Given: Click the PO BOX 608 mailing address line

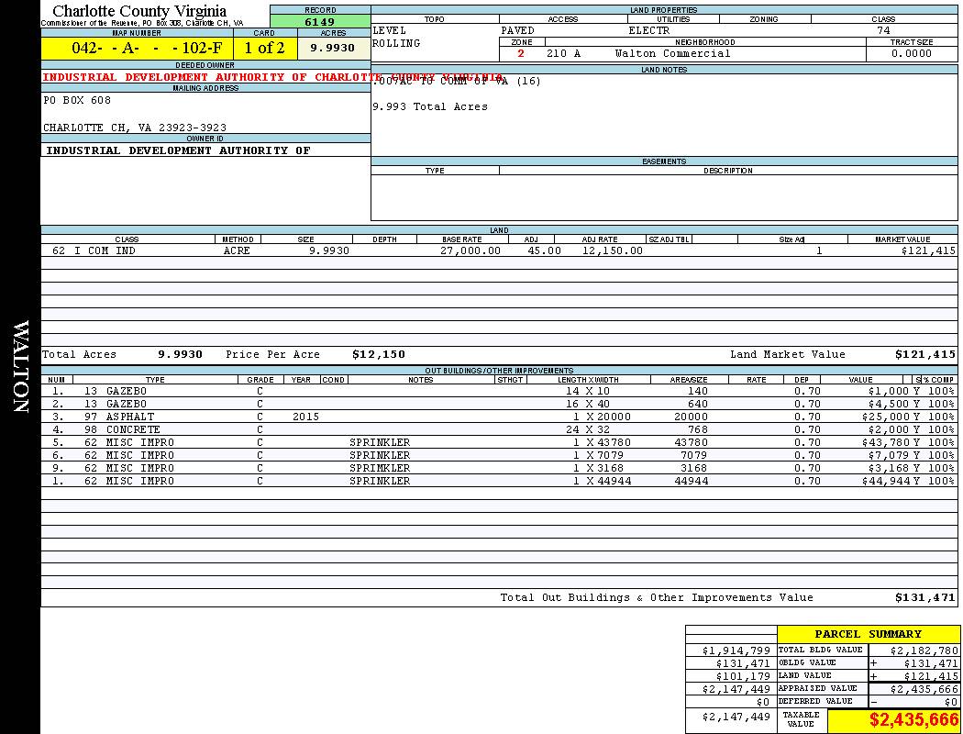Looking at the screenshot, I should tap(77, 101).
